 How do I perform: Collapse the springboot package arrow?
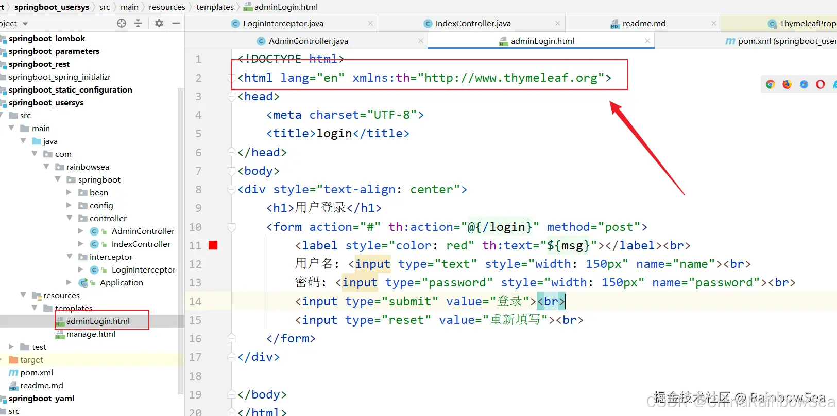58,179
